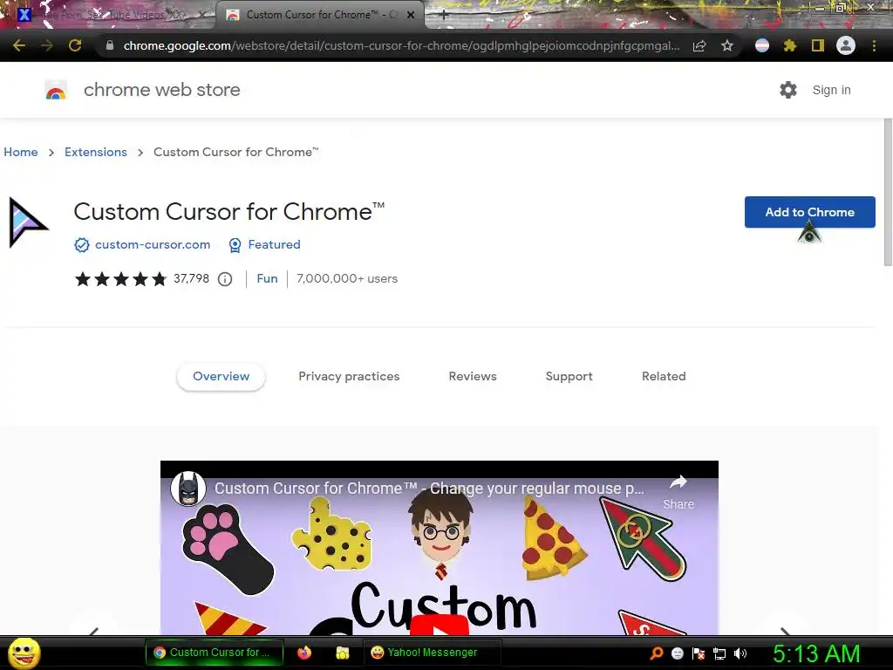This screenshot has height=670, width=893.
Task: Bookmark this page with the star
Action: pyautogui.click(x=727, y=45)
